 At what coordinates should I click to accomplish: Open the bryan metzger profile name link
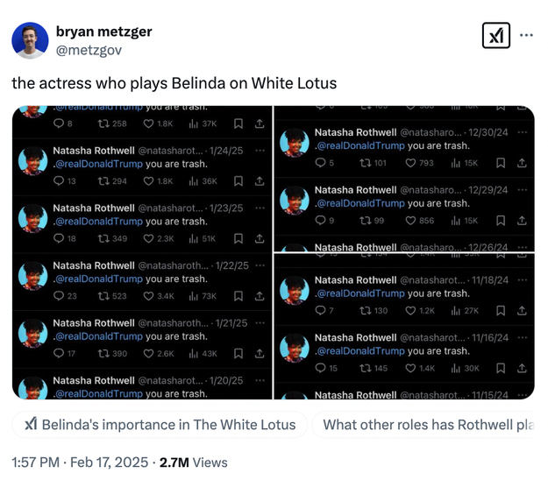[103, 32]
